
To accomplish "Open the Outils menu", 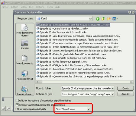I will [x=50, y=7].
